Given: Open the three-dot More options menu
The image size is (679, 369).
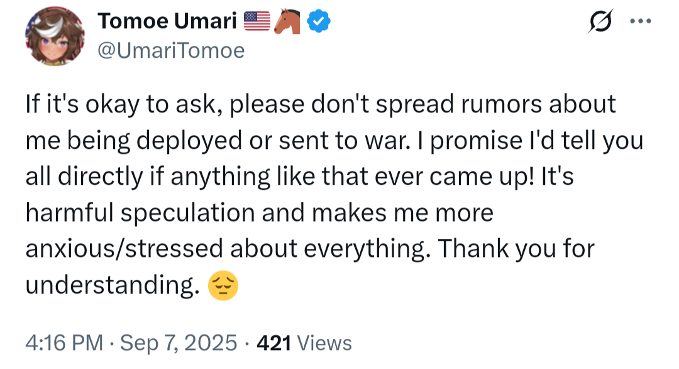Looking at the screenshot, I should pyautogui.click(x=641, y=21).
